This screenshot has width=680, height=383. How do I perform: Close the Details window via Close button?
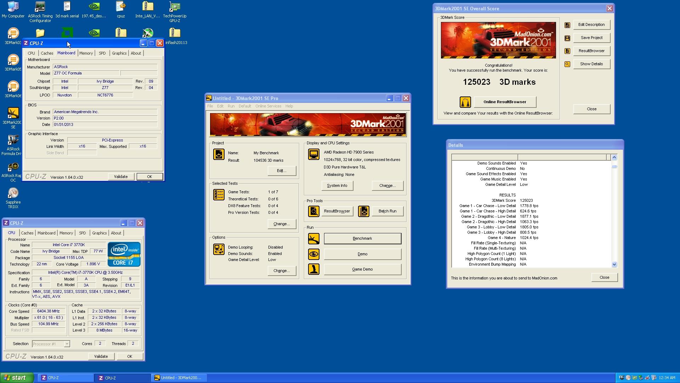tap(604, 278)
